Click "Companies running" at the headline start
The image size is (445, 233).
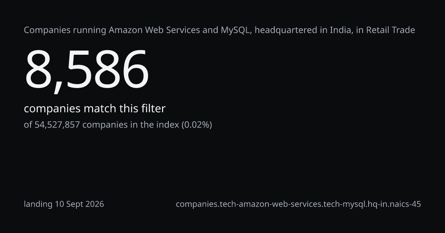65,30
